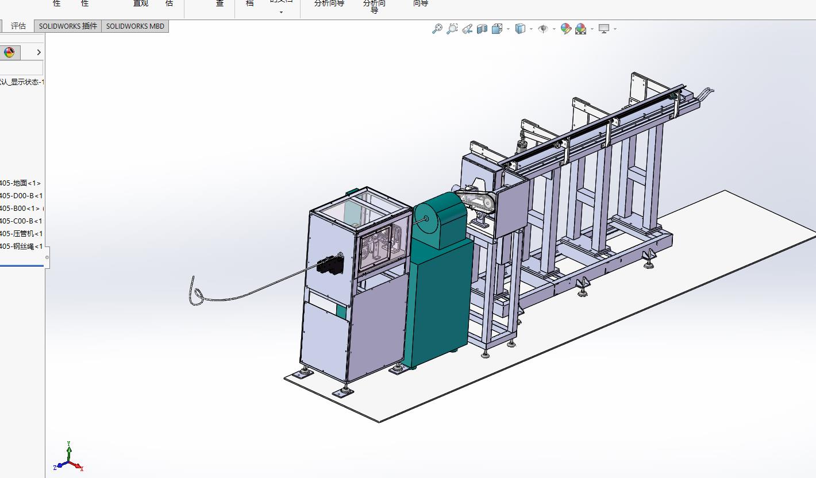Click the panel splitter handle on the edge

(47, 257)
